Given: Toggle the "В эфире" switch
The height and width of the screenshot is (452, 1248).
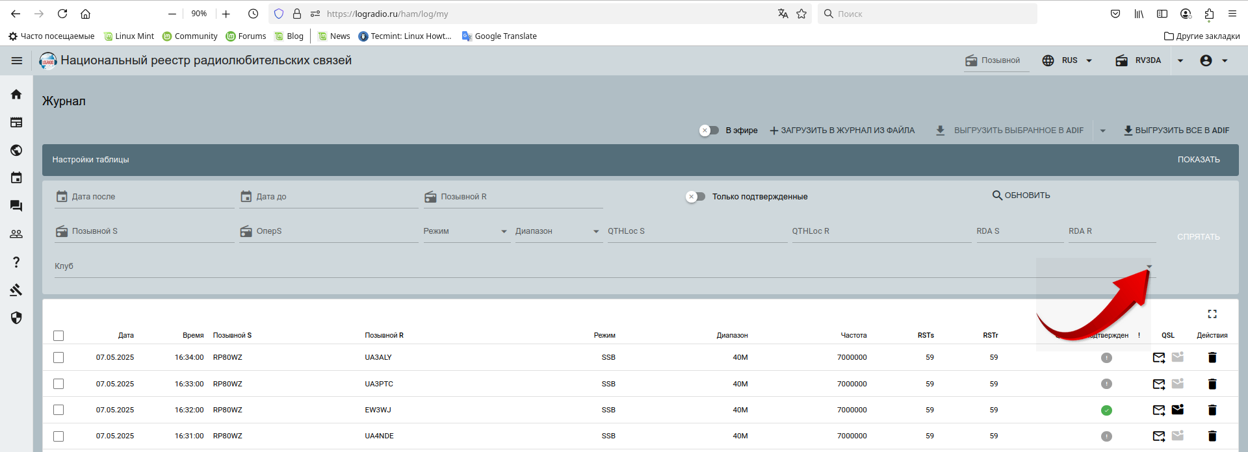Looking at the screenshot, I should 709,131.
